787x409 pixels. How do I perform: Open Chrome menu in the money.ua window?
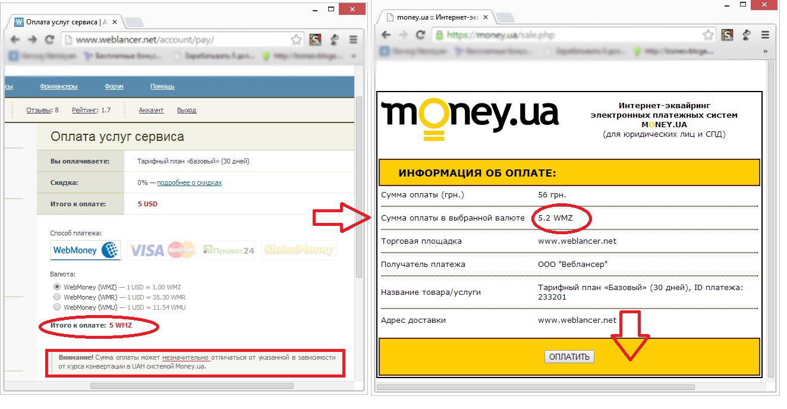tap(766, 35)
